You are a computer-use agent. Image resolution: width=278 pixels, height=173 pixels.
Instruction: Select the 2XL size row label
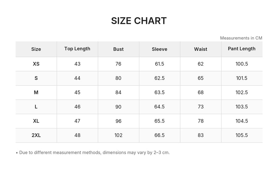pos(36,135)
